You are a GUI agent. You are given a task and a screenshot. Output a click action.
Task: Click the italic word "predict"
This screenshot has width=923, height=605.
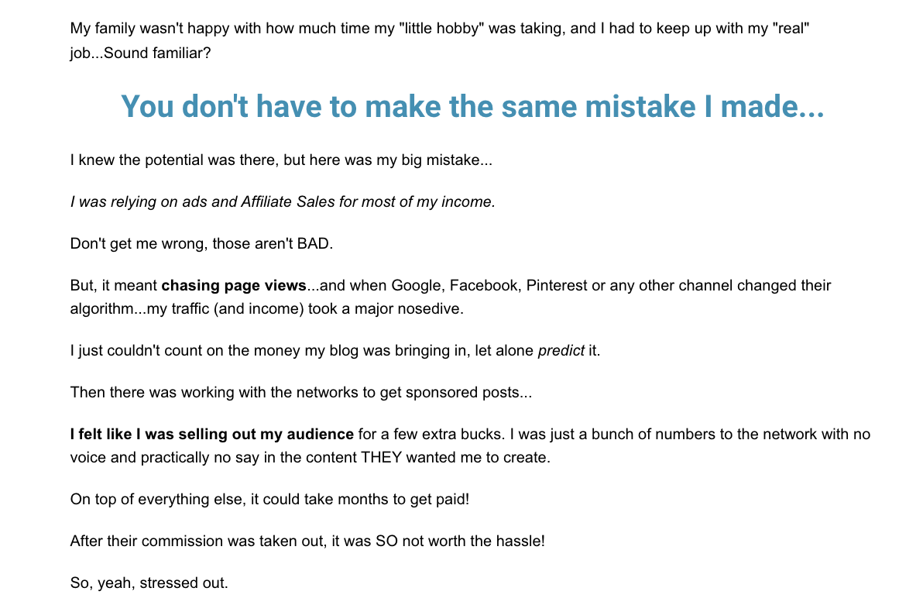[561, 351]
